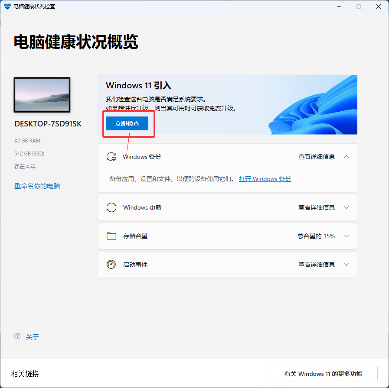Collapse the Windows 备份 section

347,157
